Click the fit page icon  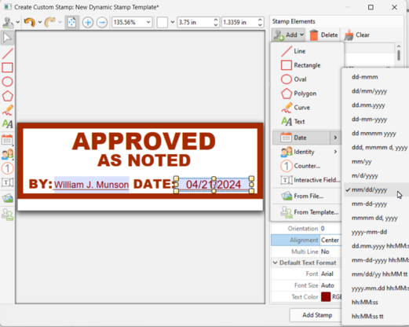click(71, 22)
